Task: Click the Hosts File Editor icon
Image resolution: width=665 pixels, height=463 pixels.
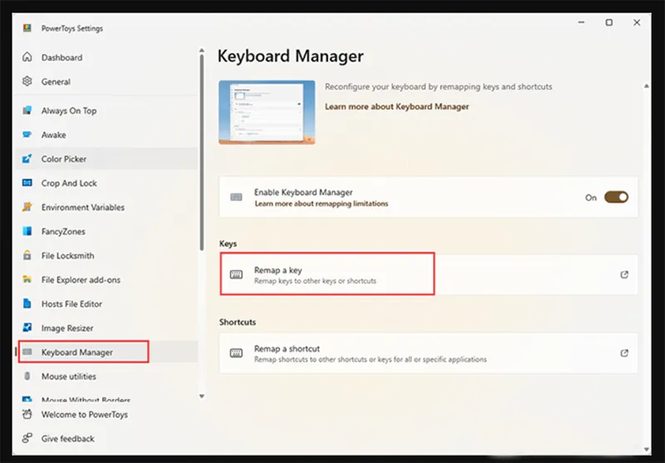Action: (x=27, y=304)
